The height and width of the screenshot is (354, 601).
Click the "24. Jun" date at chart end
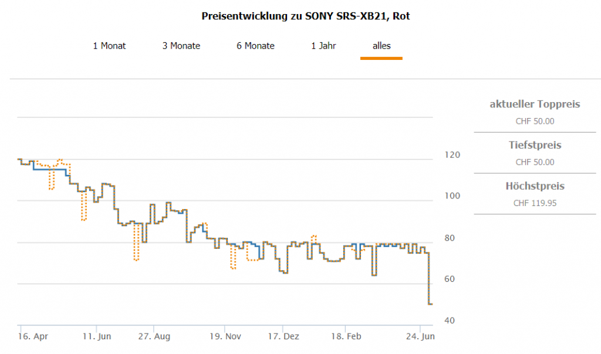click(x=420, y=337)
